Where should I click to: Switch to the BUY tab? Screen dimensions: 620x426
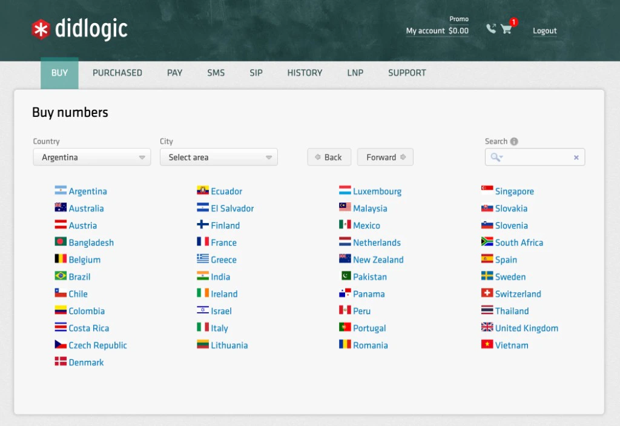59,73
